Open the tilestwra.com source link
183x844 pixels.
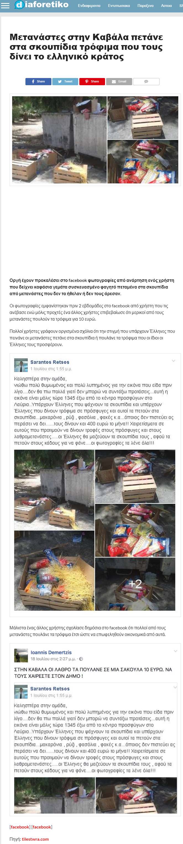pyautogui.click(x=35, y=839)
